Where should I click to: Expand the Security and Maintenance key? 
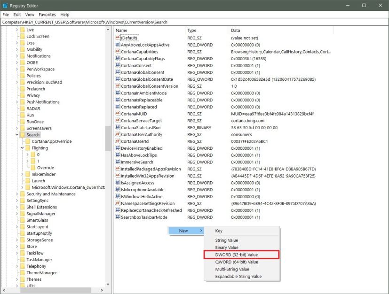pos(17,194)
